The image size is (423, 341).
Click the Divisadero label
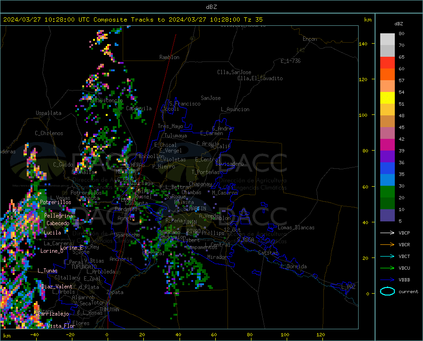229,164
